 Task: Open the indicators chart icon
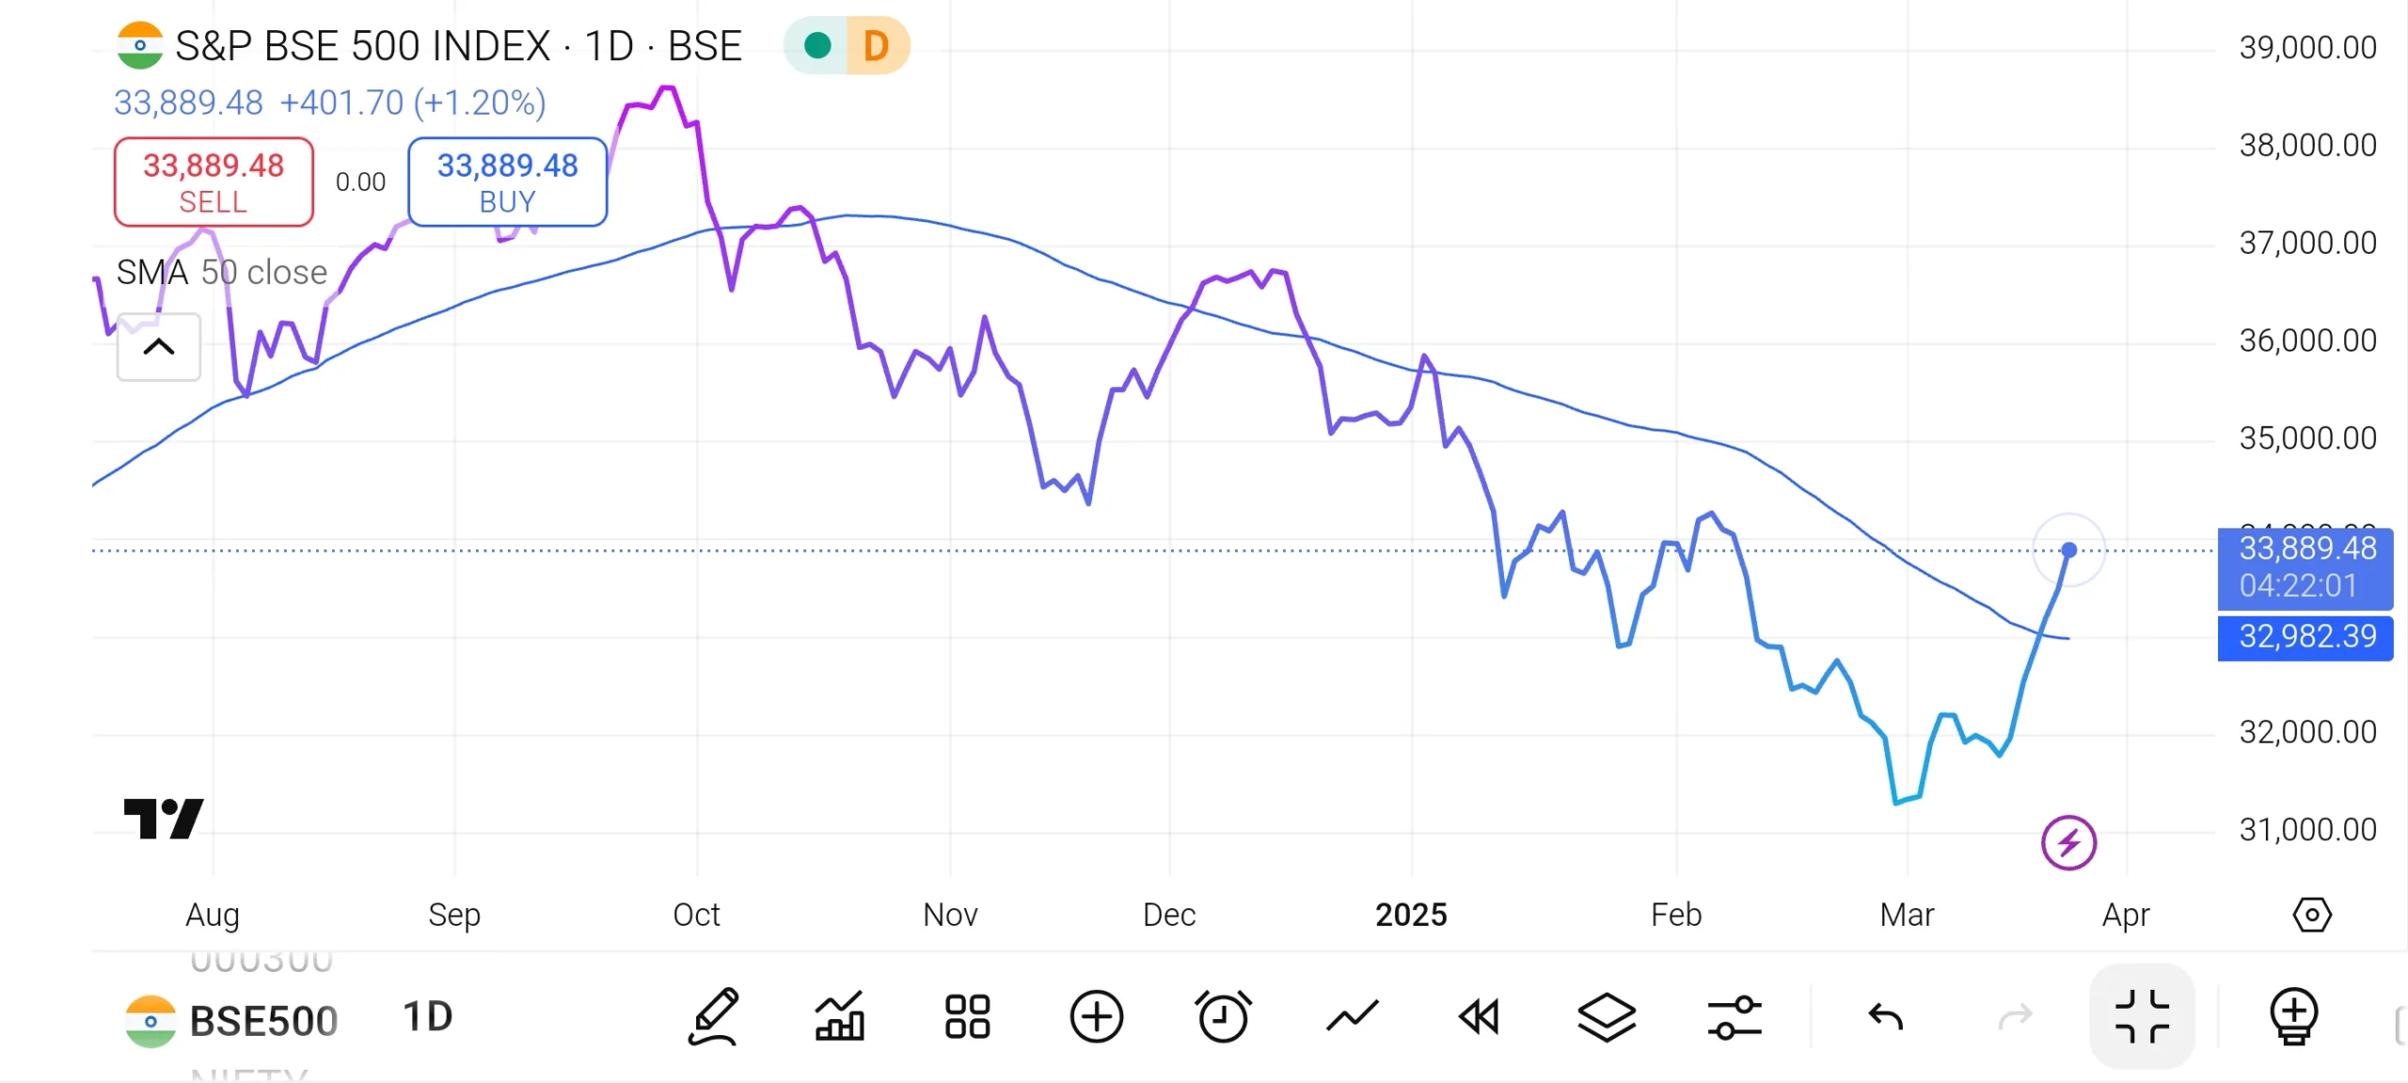(839, 1016)
